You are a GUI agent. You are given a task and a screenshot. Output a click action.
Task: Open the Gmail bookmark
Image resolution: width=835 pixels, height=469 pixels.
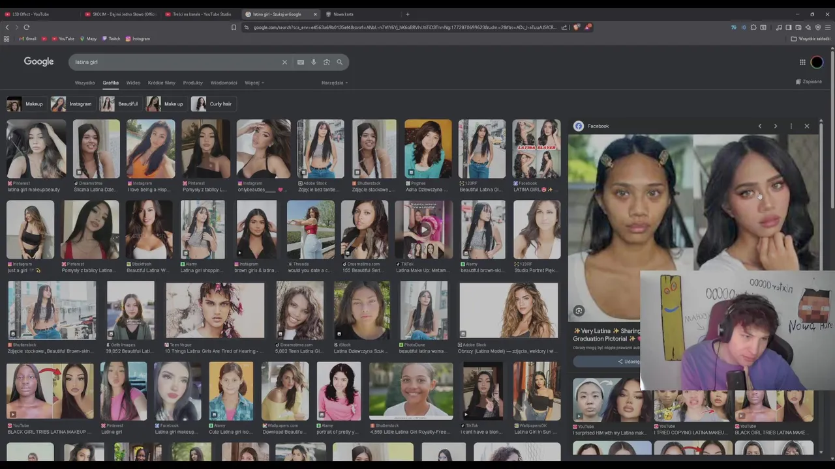[27, 39]
